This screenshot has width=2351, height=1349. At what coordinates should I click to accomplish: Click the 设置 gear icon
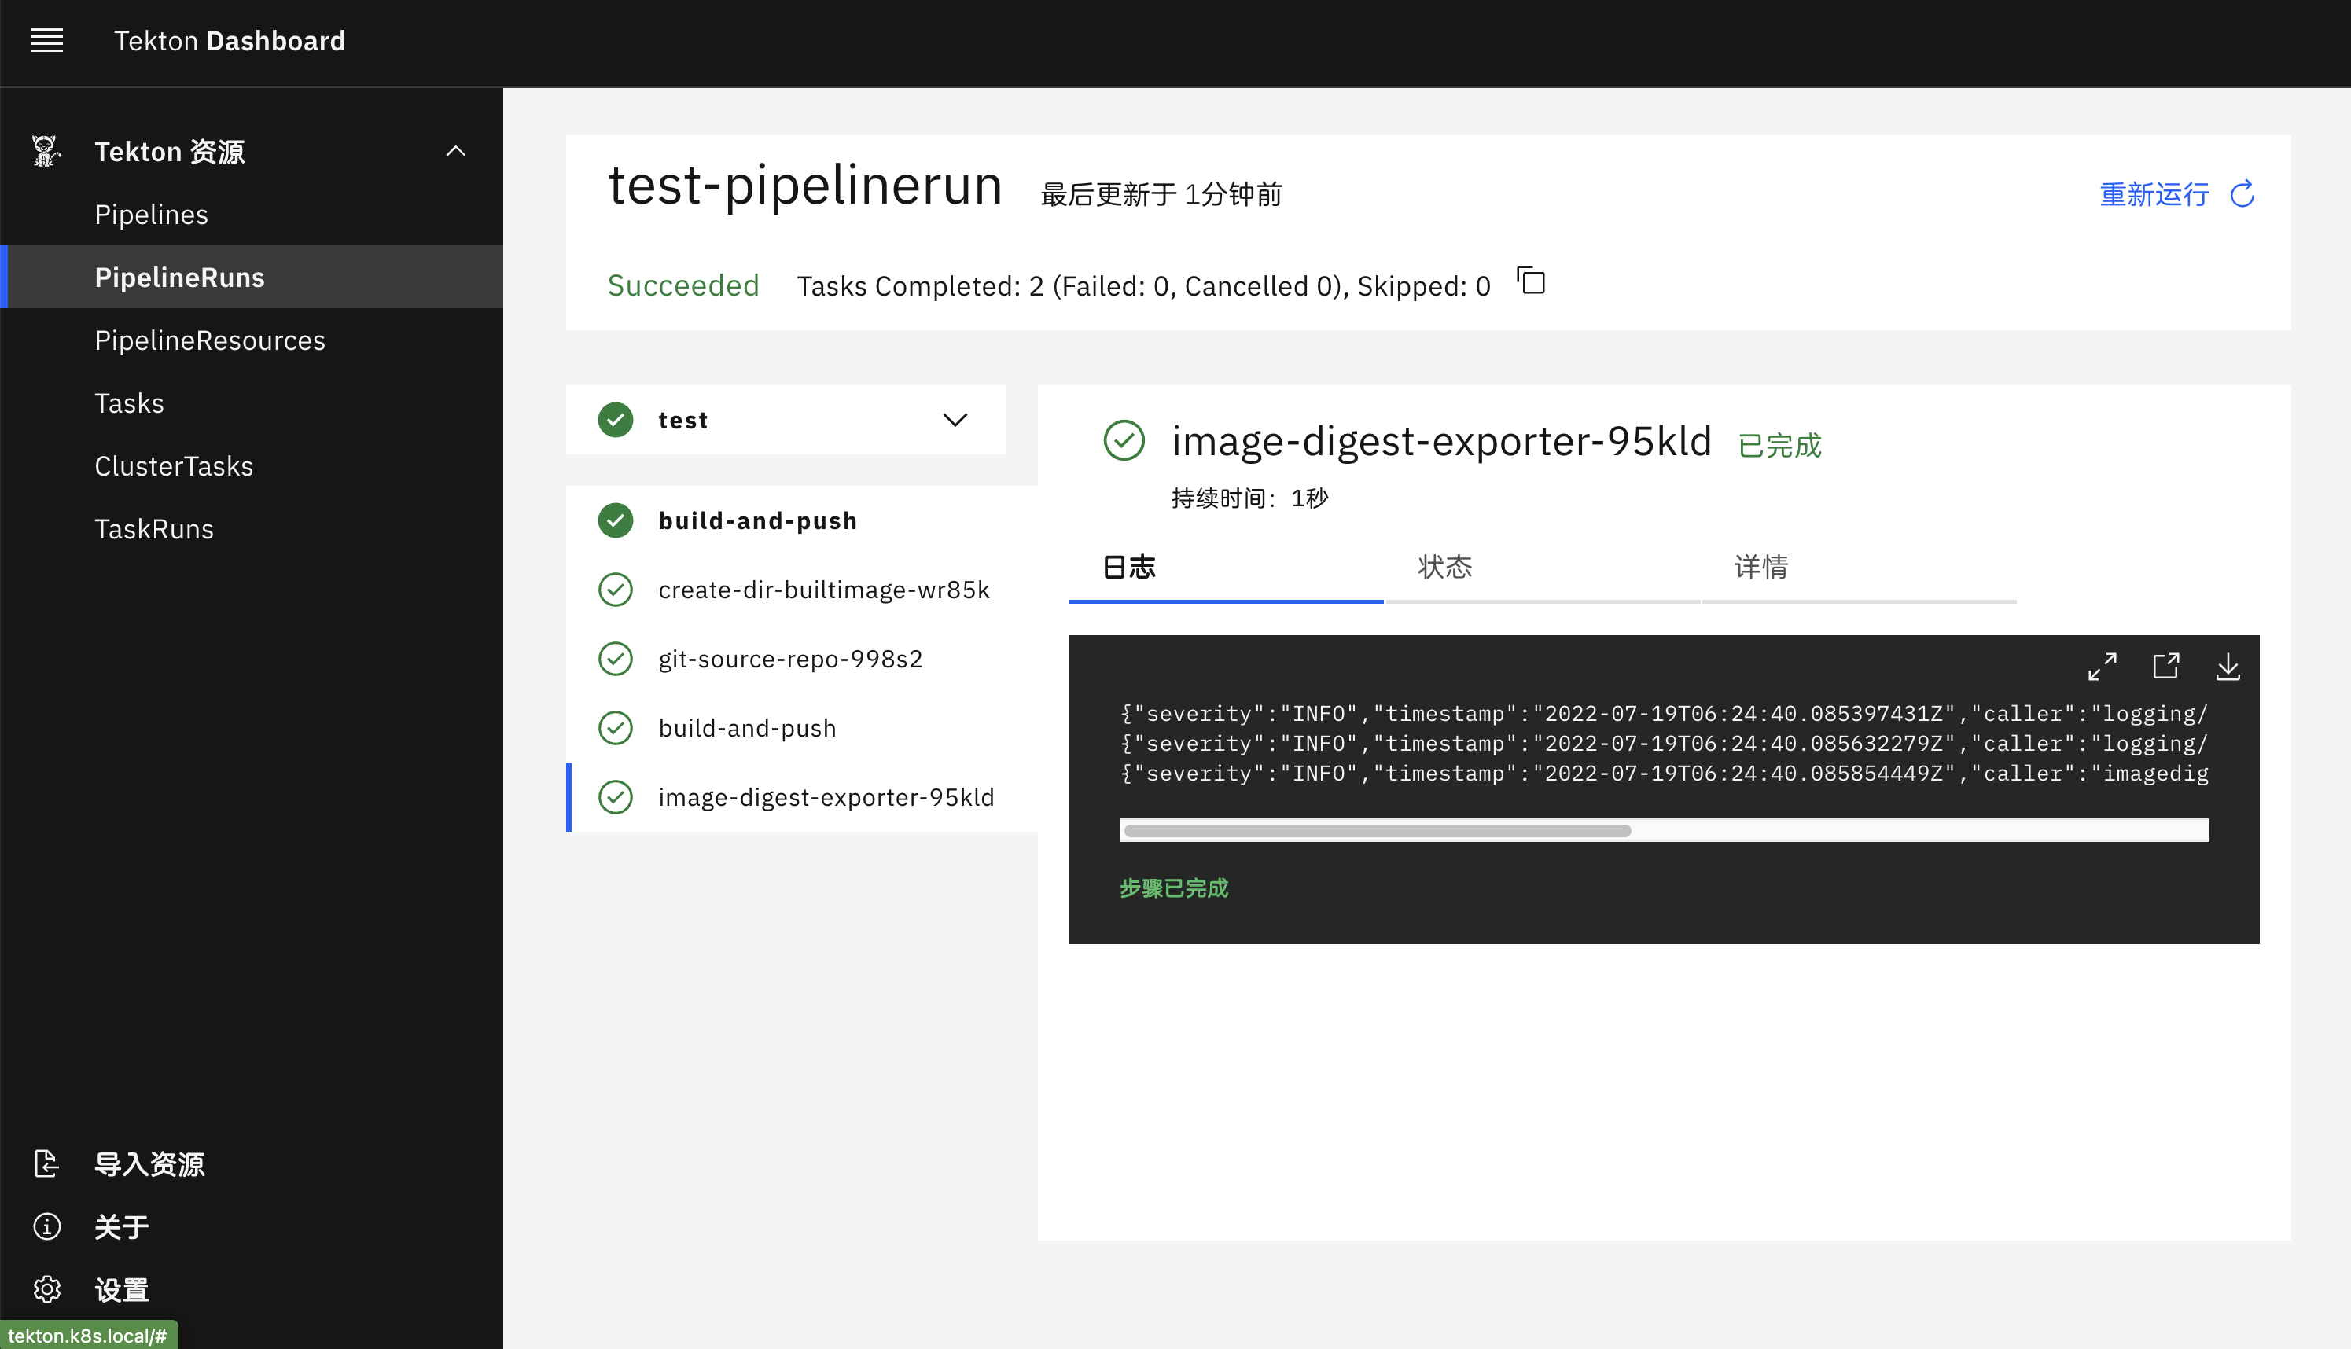coord(46,1290)
